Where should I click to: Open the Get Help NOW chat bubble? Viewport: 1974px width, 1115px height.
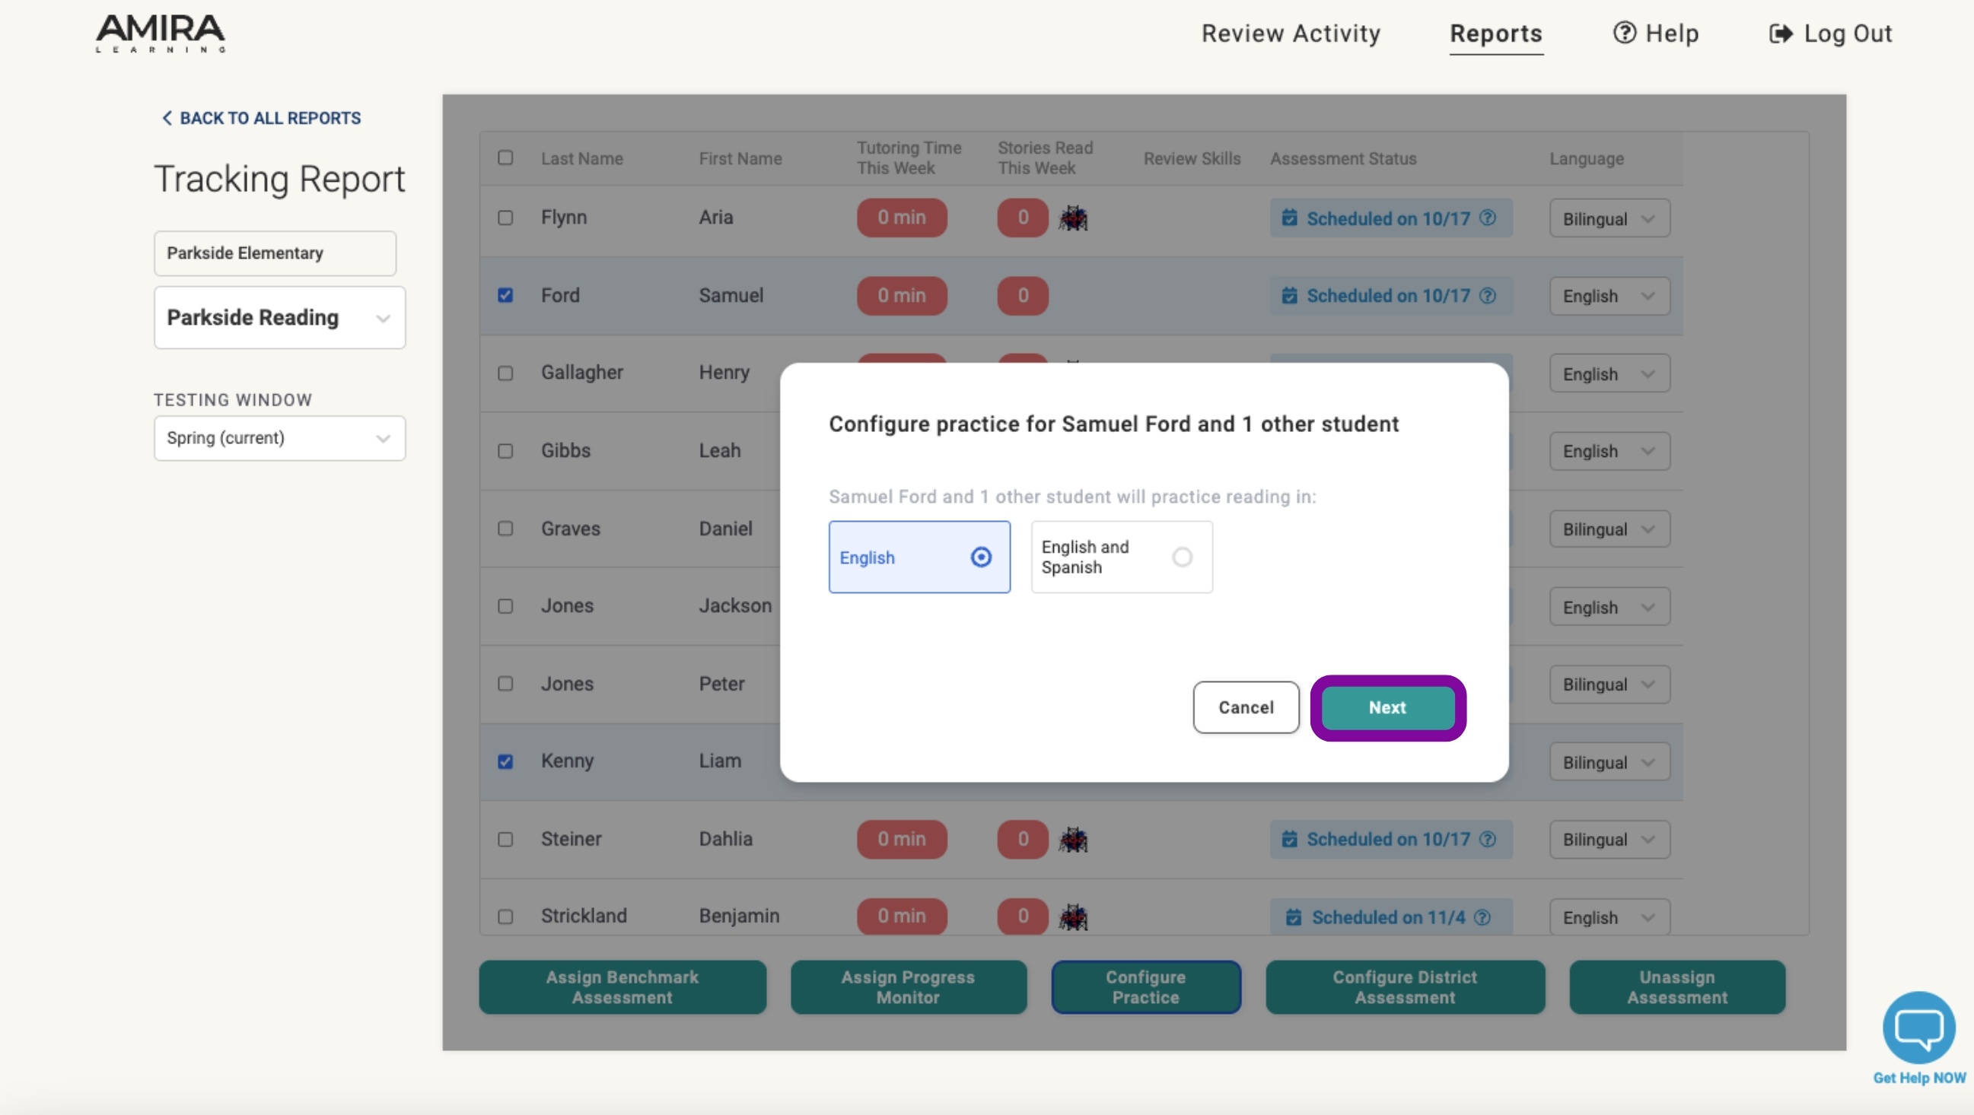click(1918, 1028)
